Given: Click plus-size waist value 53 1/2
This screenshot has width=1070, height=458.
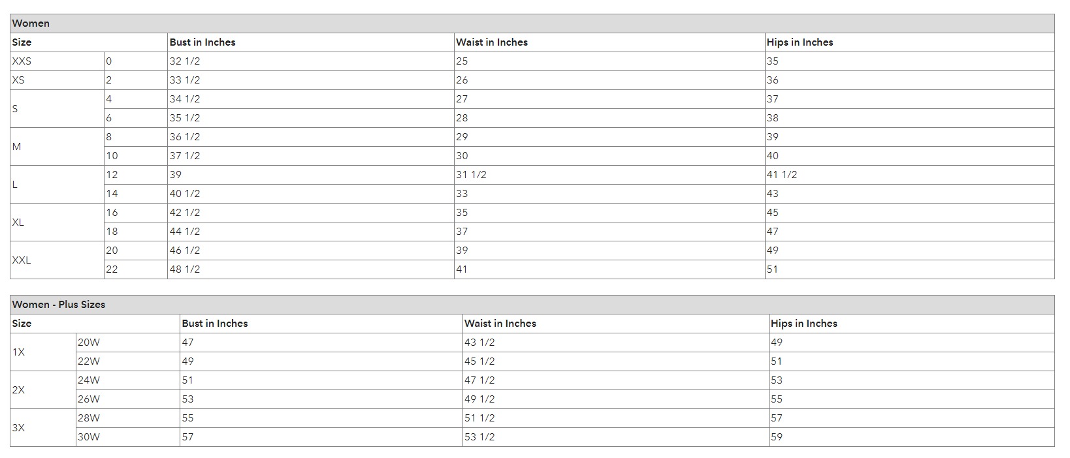Looking at the screenshot, I should tap(479, 437).
